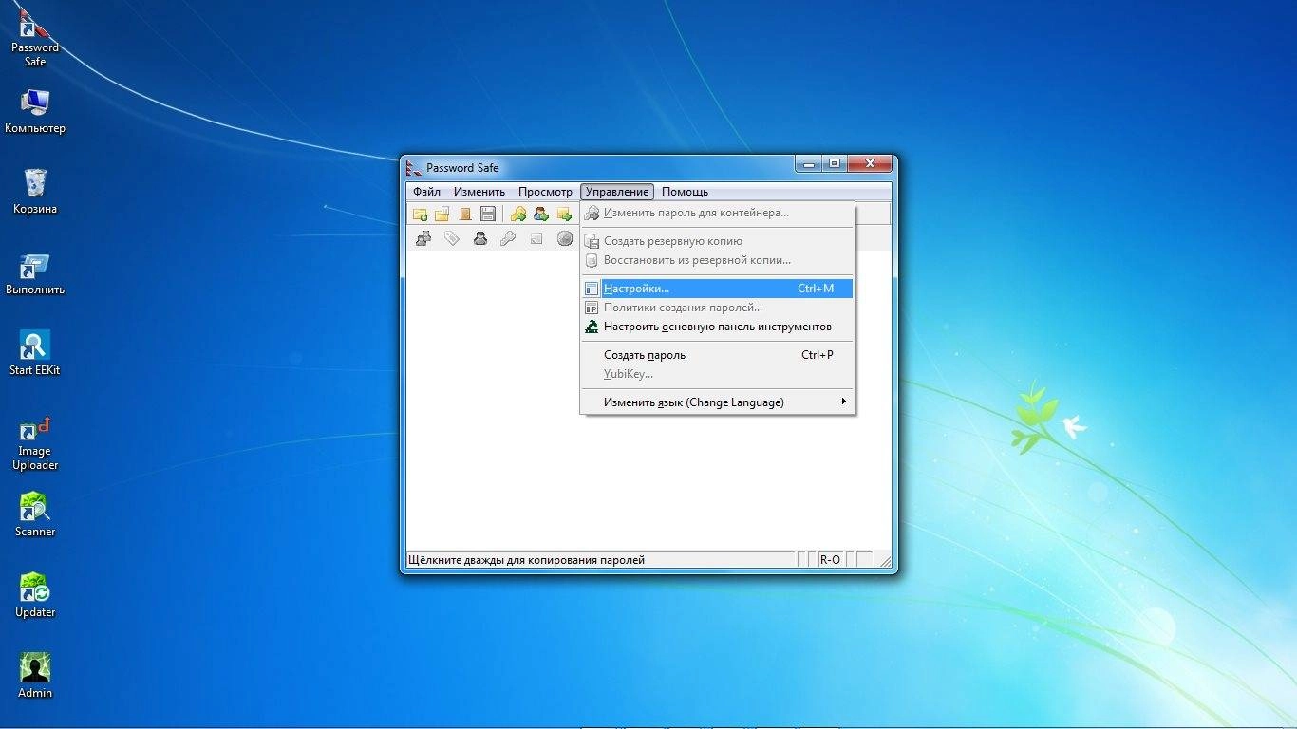Click the URL globe icon in drag bar
This screenshot has width=1297, height=729.
565,238
